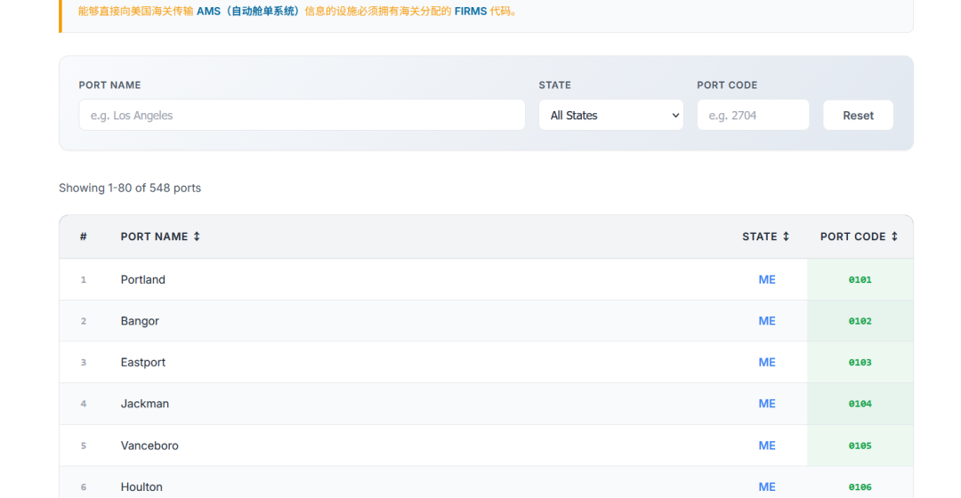
Task: Sort by Port Name column header
Action: coord(160,237)
